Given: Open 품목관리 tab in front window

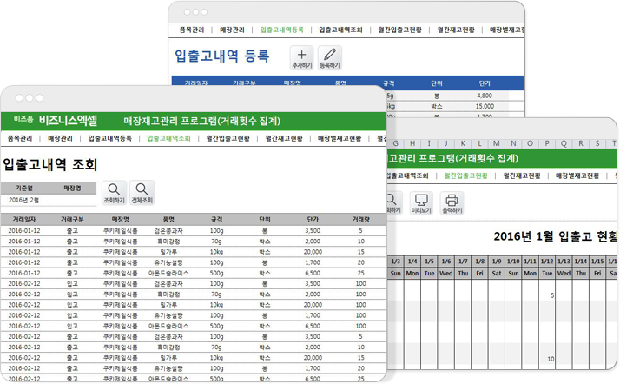Looking at the screenshot, I should click(x=20, y=138).
